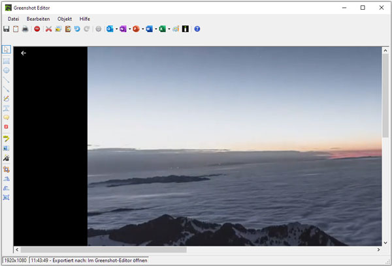Copy image to clipboard via toolbar icon
Image resolution: width=392 pixels, height=266 pixels.
16,29
